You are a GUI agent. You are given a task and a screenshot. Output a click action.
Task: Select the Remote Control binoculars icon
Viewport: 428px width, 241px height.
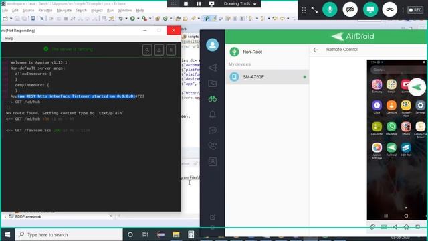point(213,99)
